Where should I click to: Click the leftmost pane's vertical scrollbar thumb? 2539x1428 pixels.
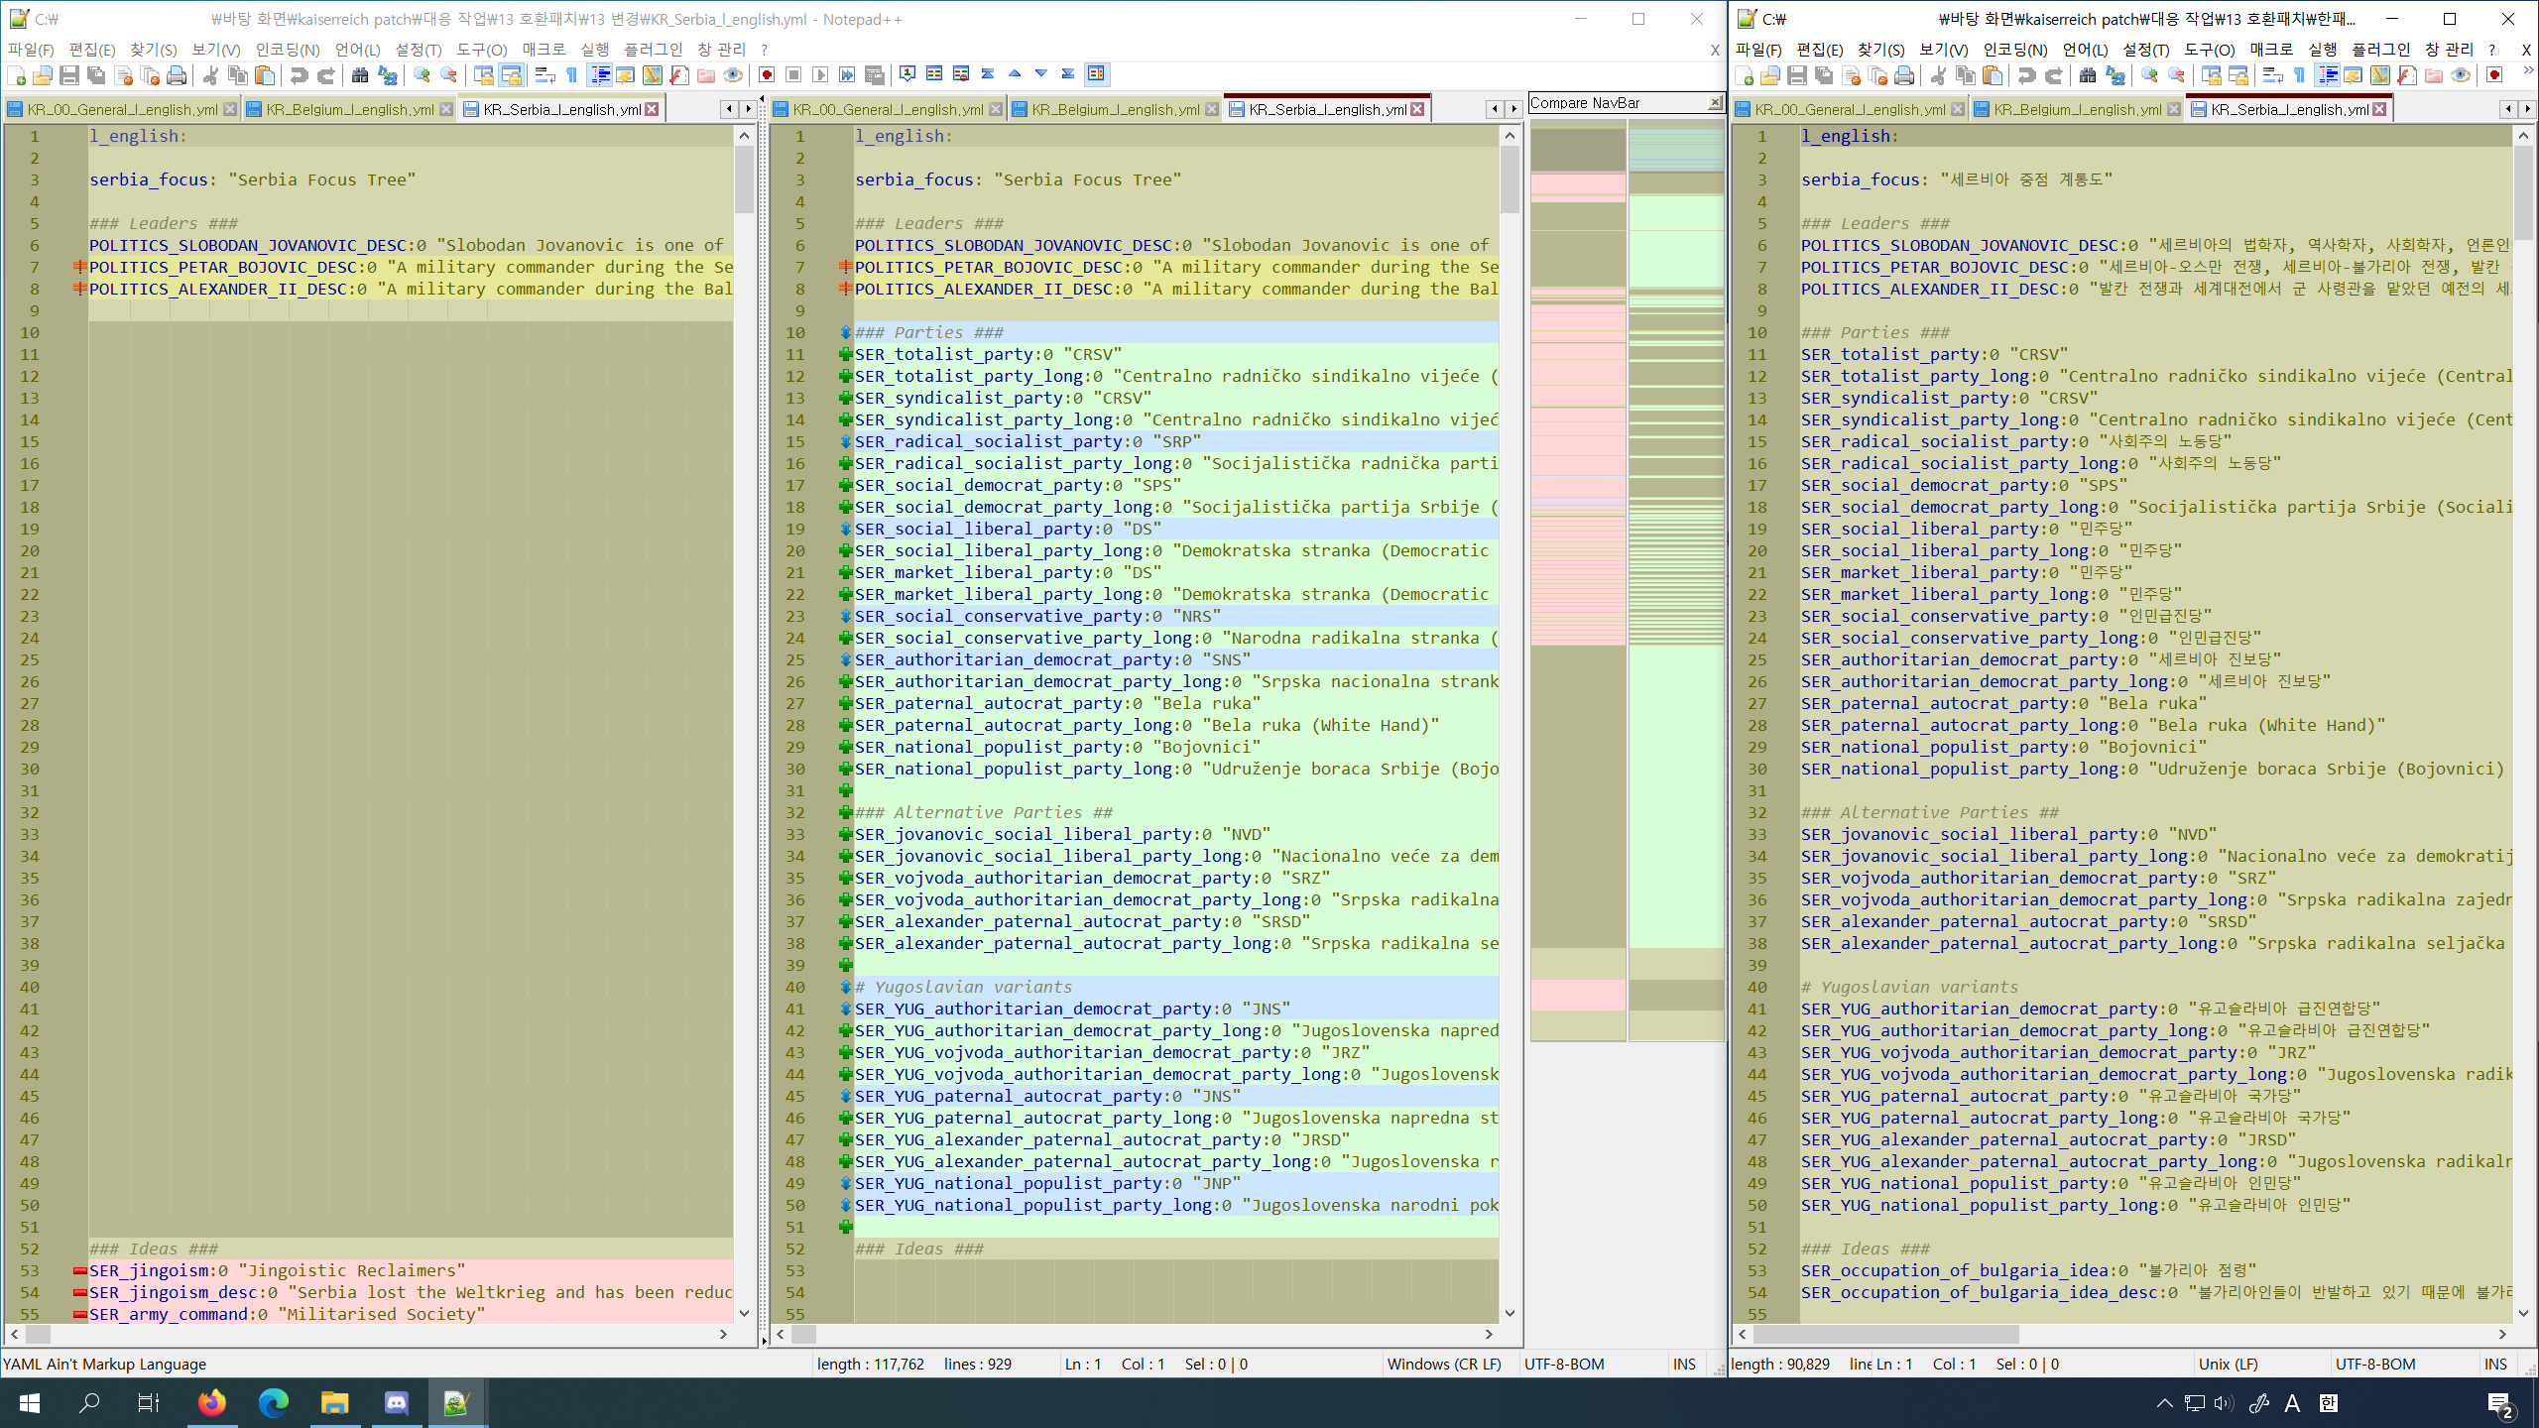(x=744, y=178)
